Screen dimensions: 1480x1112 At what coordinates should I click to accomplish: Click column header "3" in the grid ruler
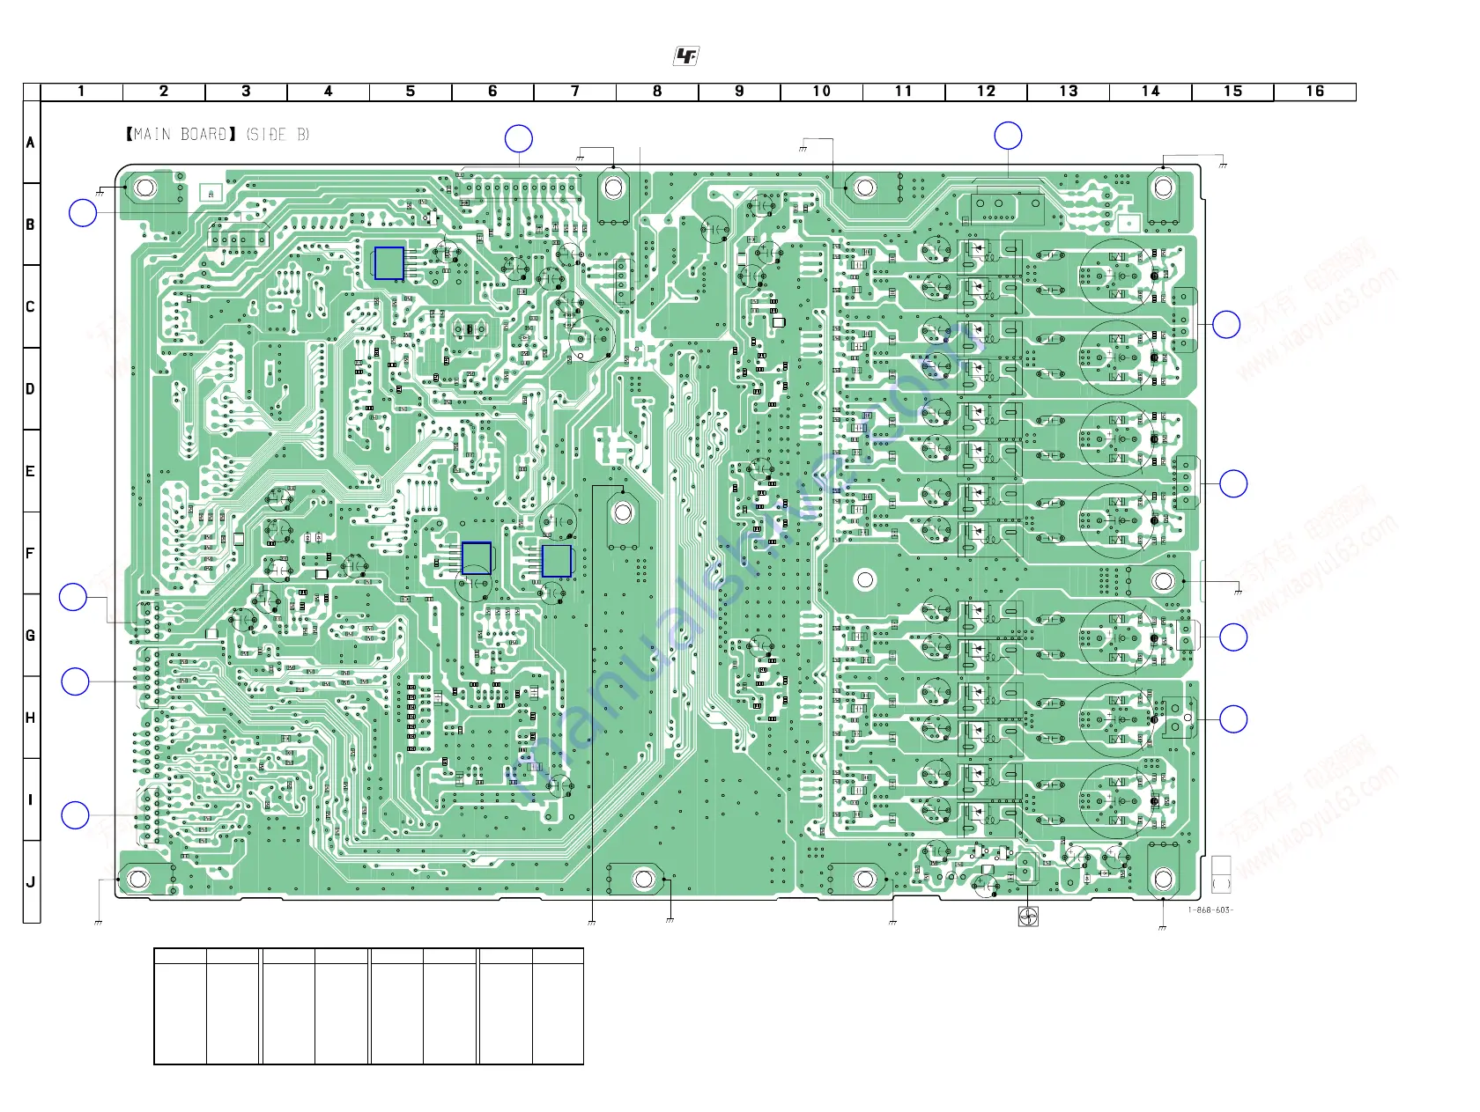[x=246, y=92]
